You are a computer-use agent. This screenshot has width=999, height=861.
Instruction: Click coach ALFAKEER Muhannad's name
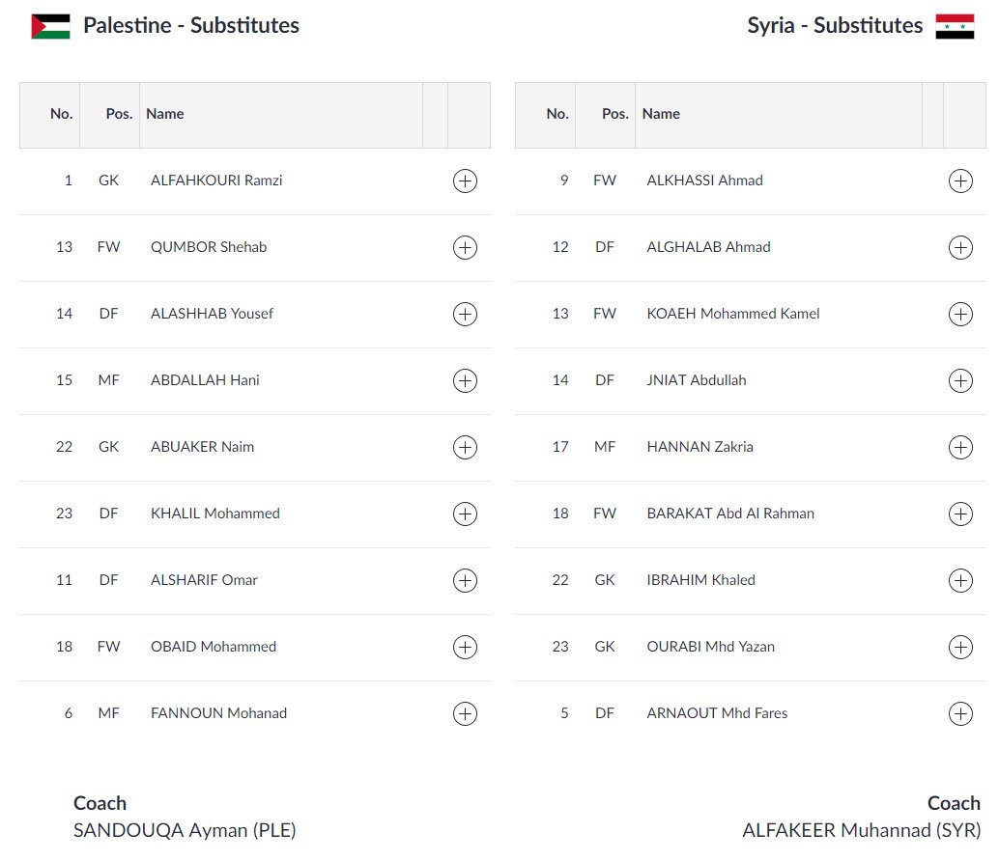tap(852, 830)
